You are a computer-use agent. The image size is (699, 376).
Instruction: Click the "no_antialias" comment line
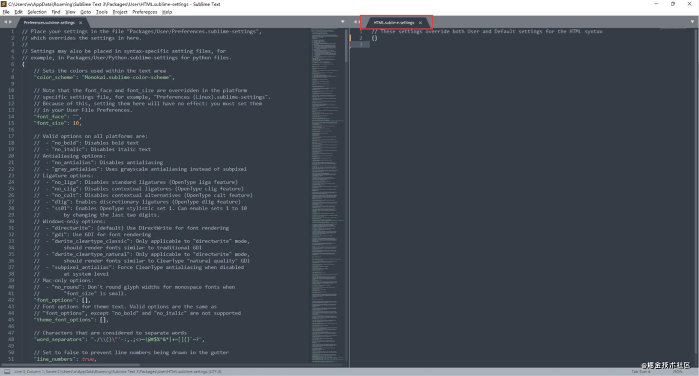coord(98,162)
